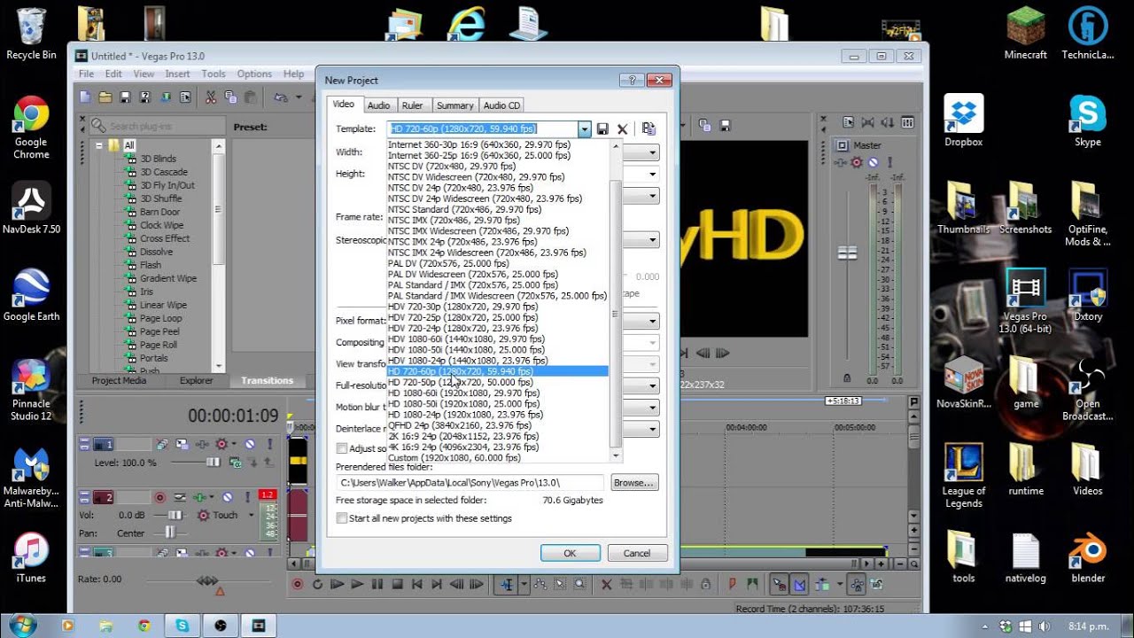Mute audio track 2

pos(228,498)
